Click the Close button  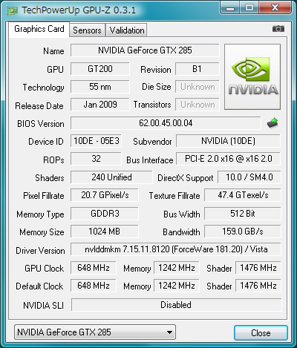click(x=261, y=333)
